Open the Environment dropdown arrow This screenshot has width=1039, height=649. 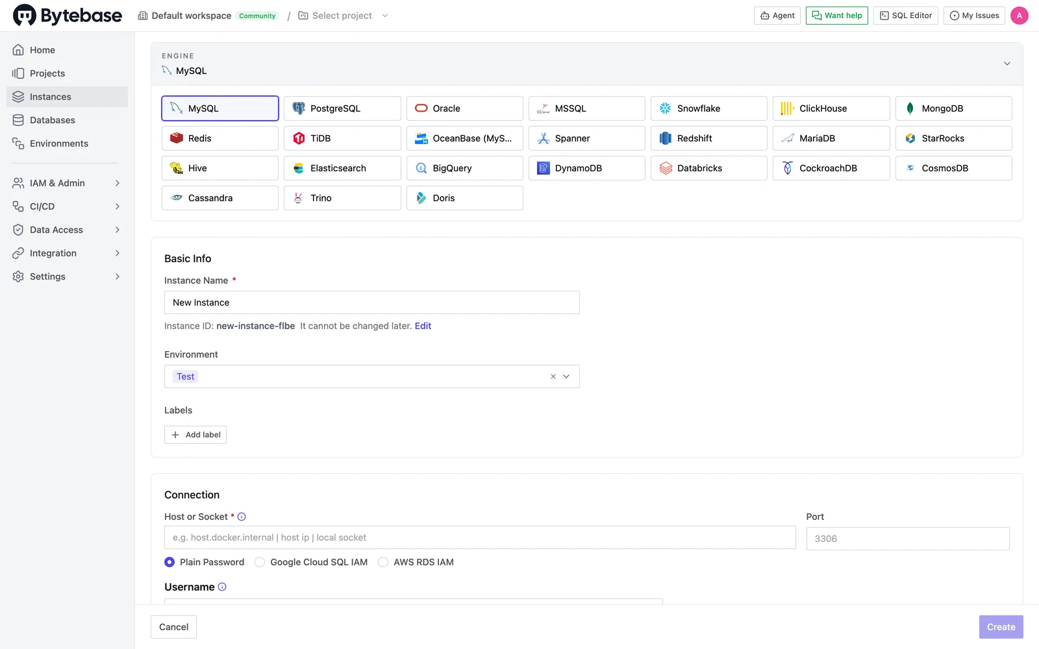[566, 376]
